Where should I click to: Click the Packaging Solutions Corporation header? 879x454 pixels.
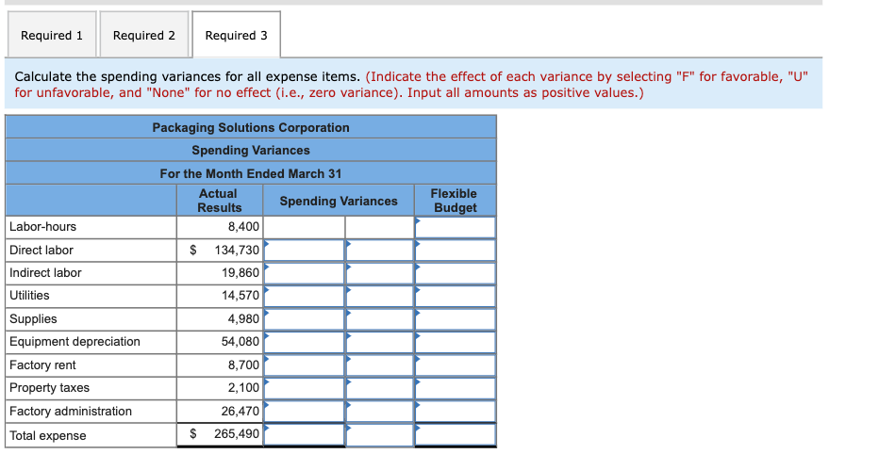click(x=251, y=128)
